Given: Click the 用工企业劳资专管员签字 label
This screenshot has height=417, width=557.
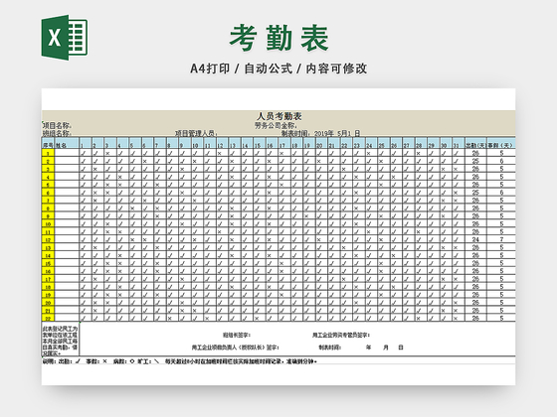Looking at the screenshot, I should point(341,335).
